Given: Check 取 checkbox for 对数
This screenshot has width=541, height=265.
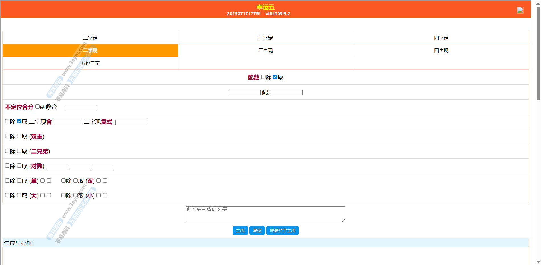Looking at the screenshot, I should 19,166.
